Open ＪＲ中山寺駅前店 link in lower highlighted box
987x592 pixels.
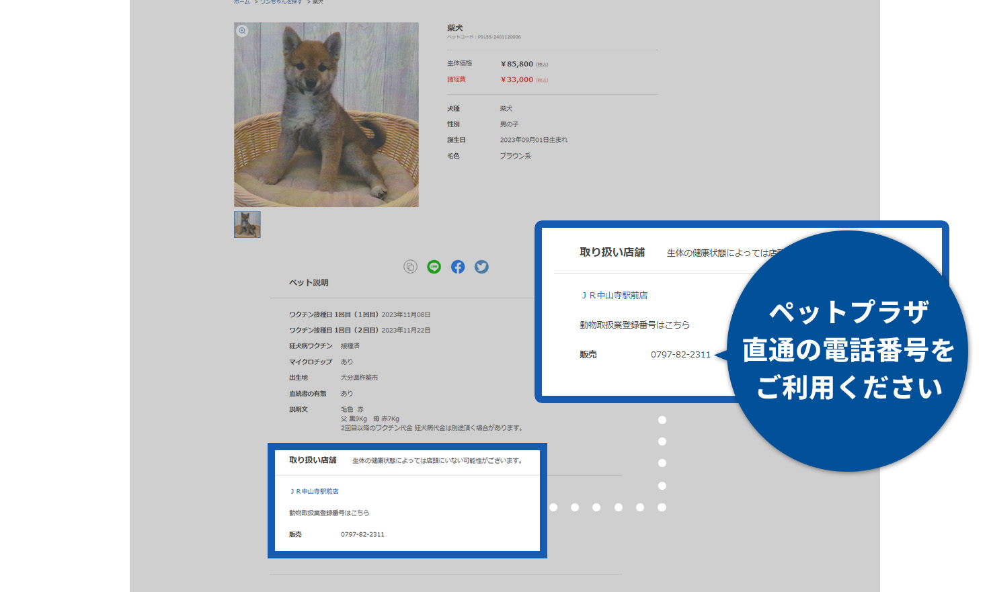(x=314, y=492)
